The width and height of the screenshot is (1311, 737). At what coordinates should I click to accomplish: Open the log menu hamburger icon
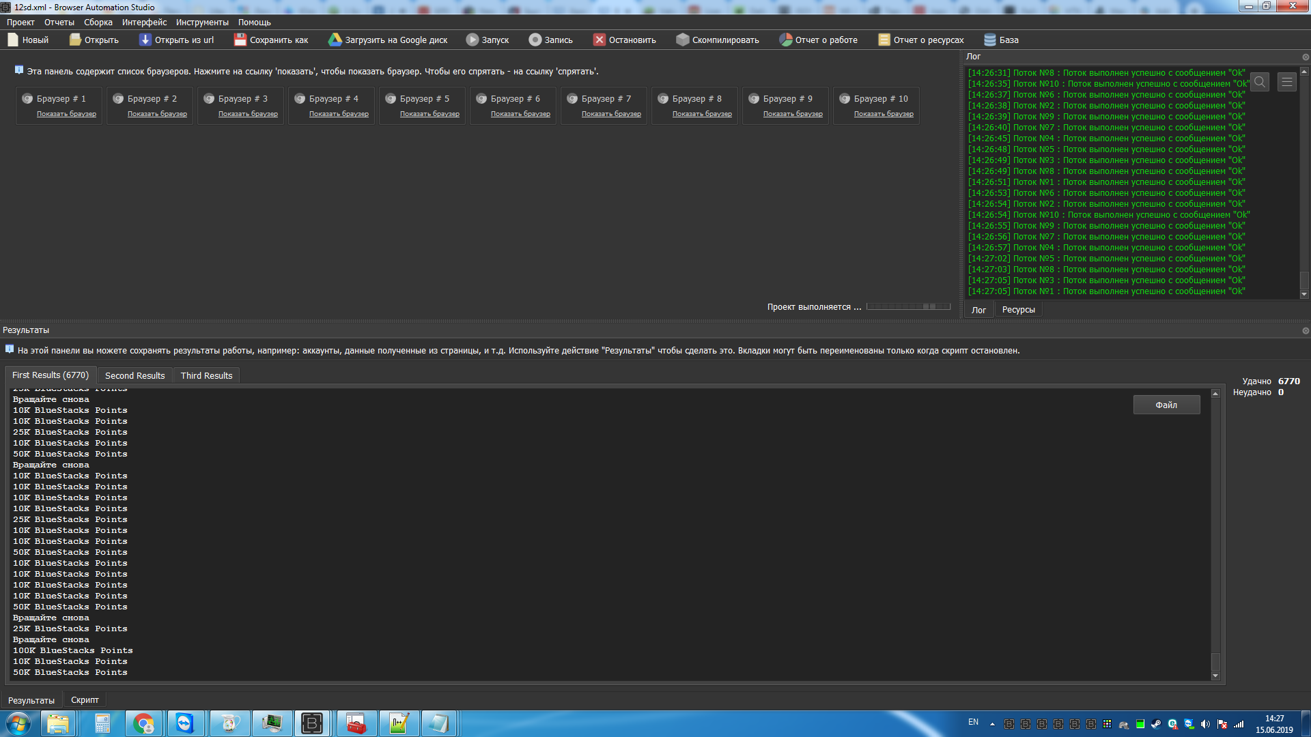click(x=1286, y=82)
